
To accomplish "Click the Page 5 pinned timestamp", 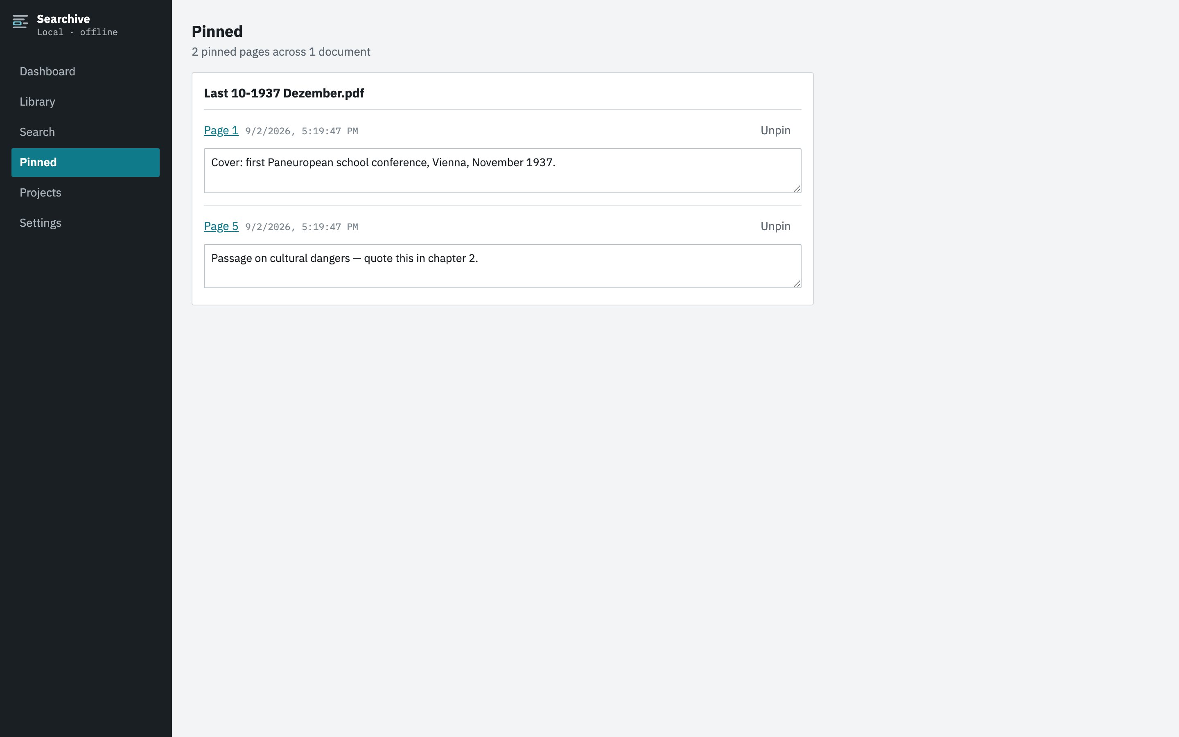I will tap(302, 227).
